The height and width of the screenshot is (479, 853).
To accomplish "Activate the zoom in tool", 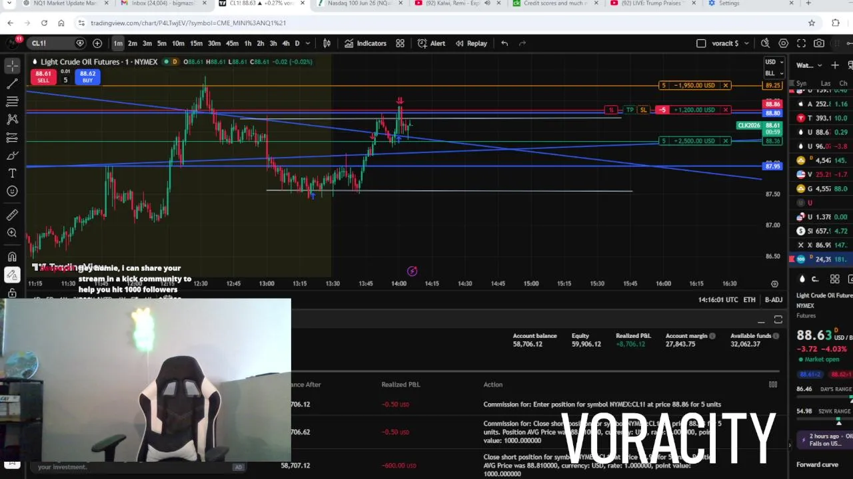I will (x=12, y=233).
